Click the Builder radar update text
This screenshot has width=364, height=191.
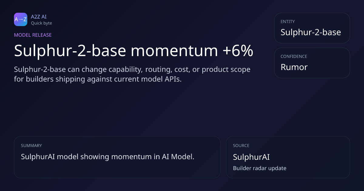pyautogui.click(x=260, y=168)
